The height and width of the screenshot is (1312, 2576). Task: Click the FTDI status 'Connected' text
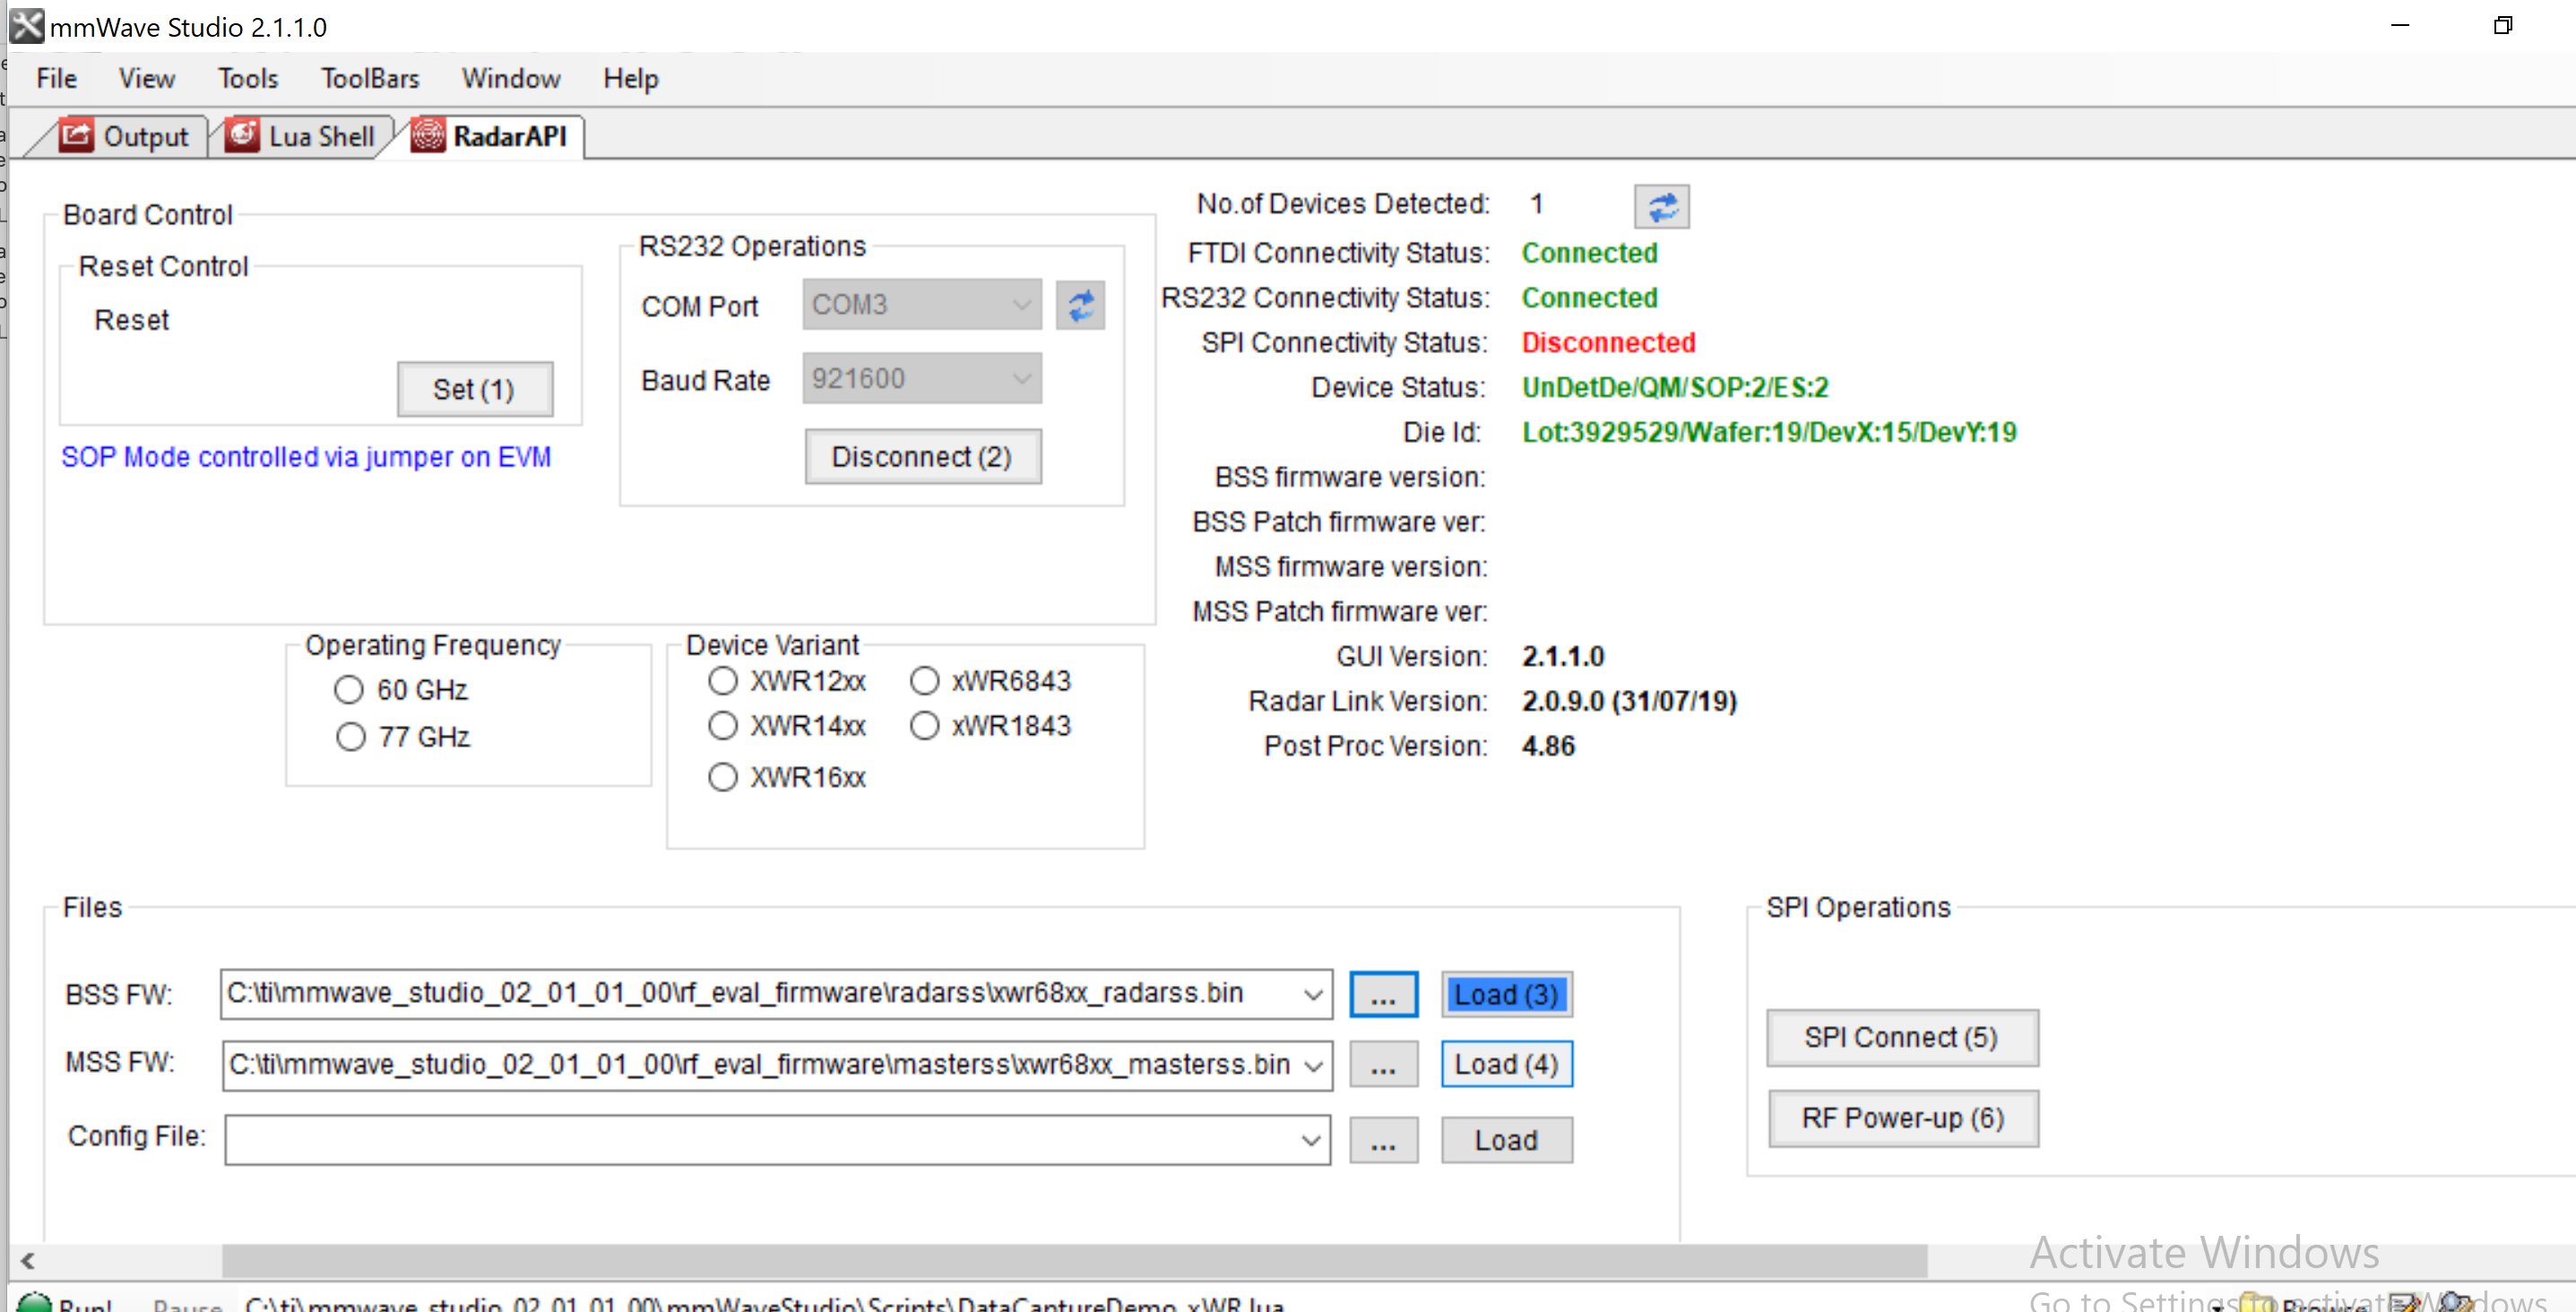tap(1589, 253)
